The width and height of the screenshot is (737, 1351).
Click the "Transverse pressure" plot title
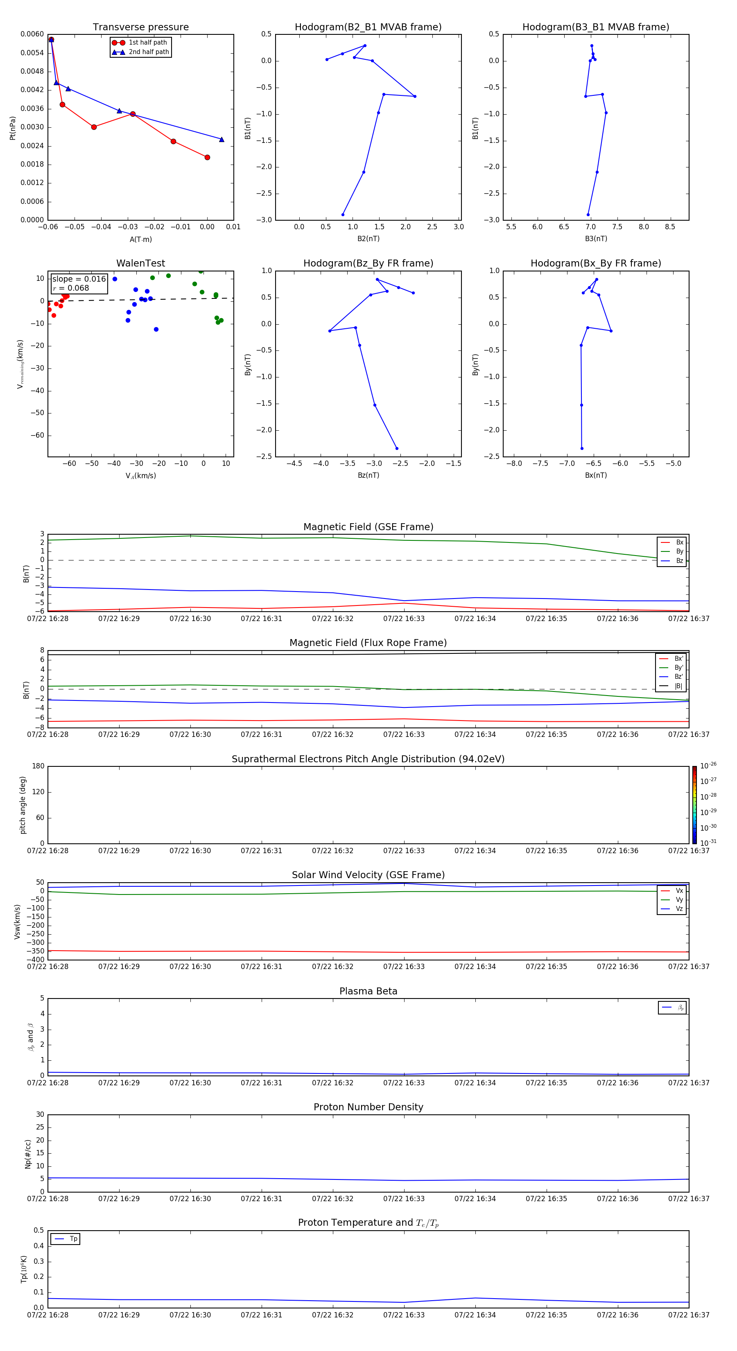coord(140,27)
